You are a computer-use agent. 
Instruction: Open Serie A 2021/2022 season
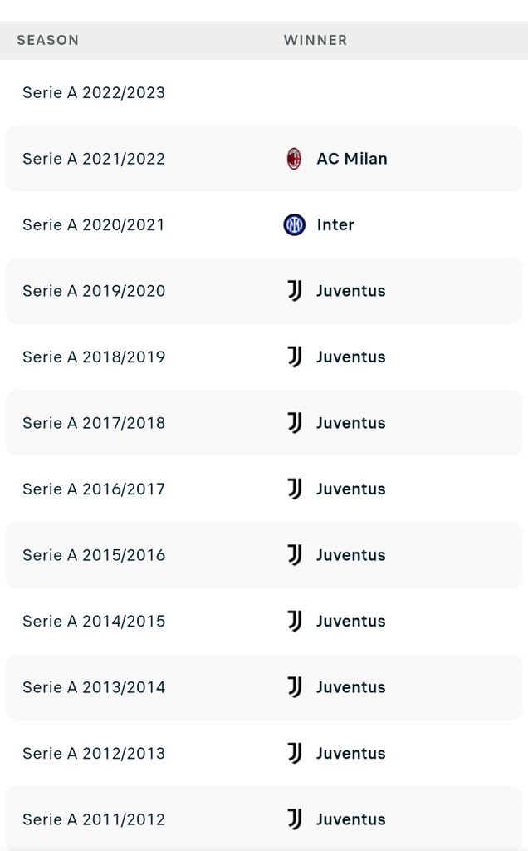click(94, 159)
